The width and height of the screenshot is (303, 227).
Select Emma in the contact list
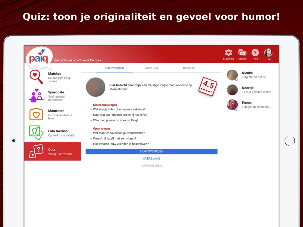tap(250, 105)
